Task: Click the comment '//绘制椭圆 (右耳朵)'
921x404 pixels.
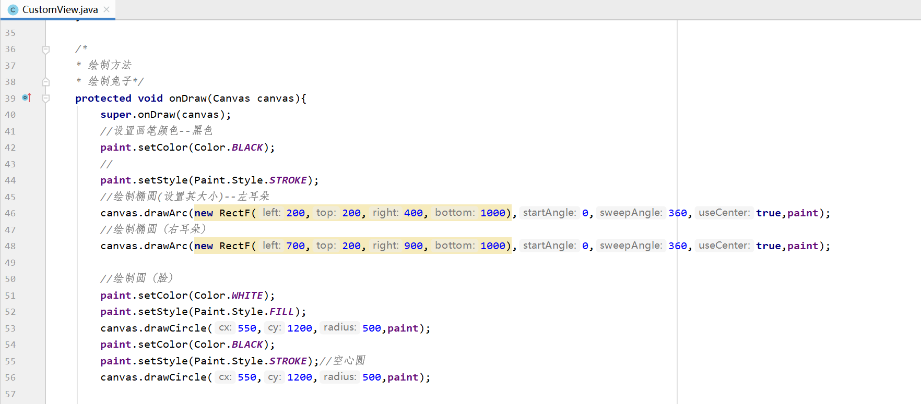Action: tap(153, 229)
